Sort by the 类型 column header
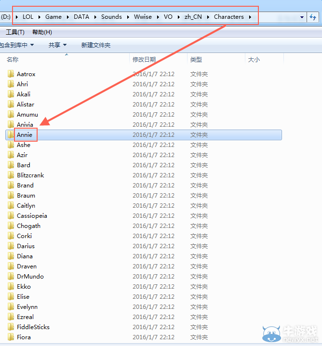The height and width of the screenshot is (346, 322). tap(196, 59)
